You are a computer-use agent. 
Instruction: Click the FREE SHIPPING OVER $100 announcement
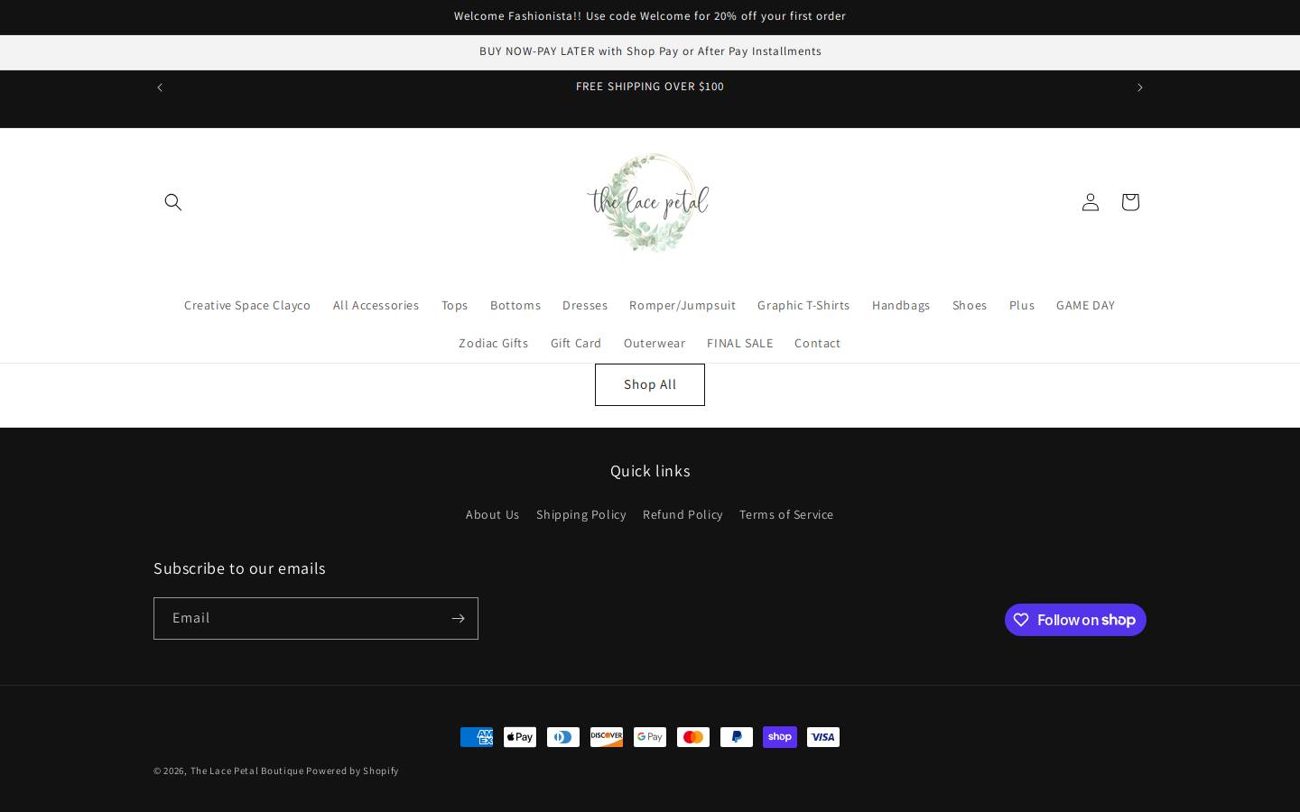point(650,87)
